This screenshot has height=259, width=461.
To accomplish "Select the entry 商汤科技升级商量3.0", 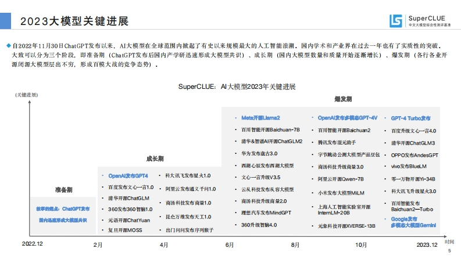I will (341, 167).
